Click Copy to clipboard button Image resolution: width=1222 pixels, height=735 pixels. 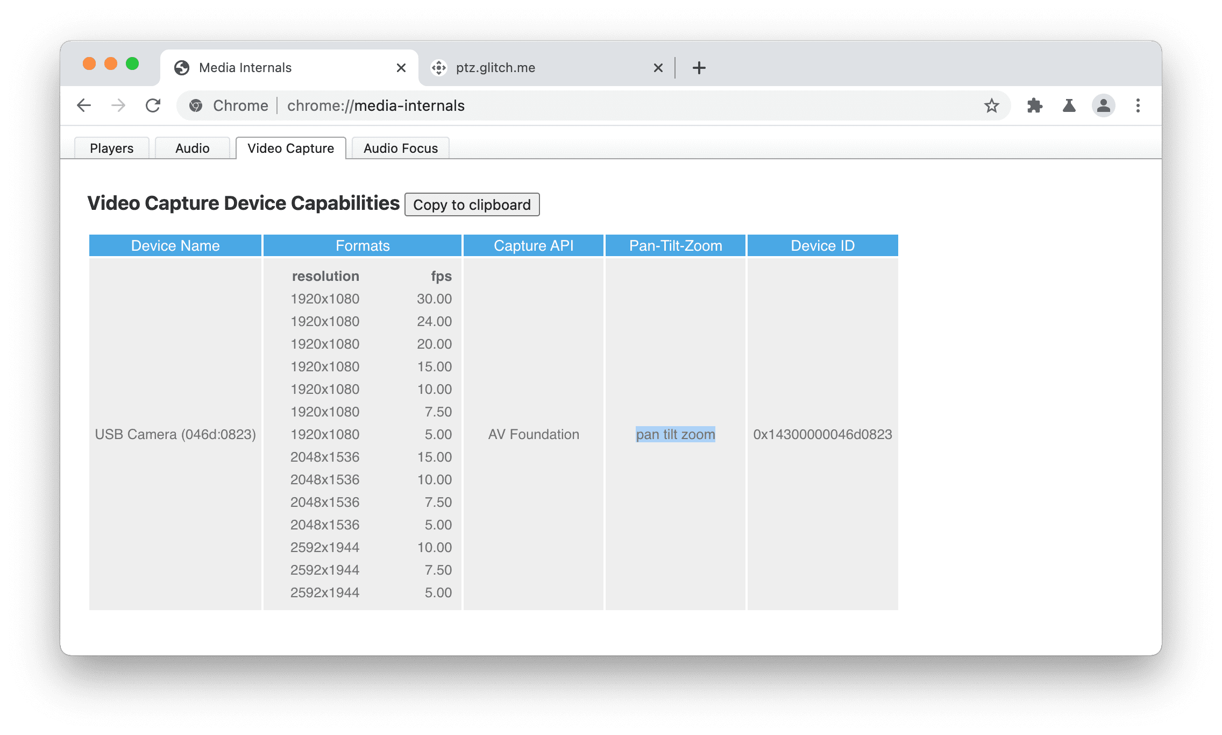471,204
